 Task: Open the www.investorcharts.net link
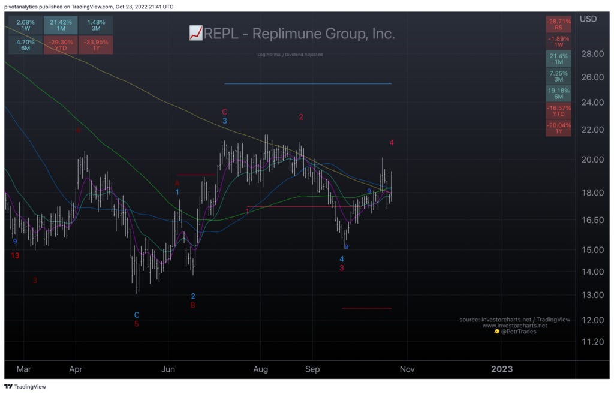[515, 326]
